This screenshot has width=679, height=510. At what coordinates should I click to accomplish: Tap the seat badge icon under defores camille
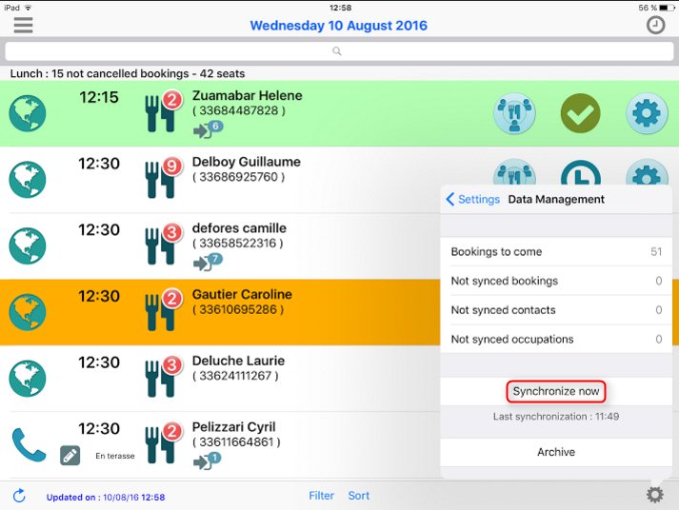207,261
